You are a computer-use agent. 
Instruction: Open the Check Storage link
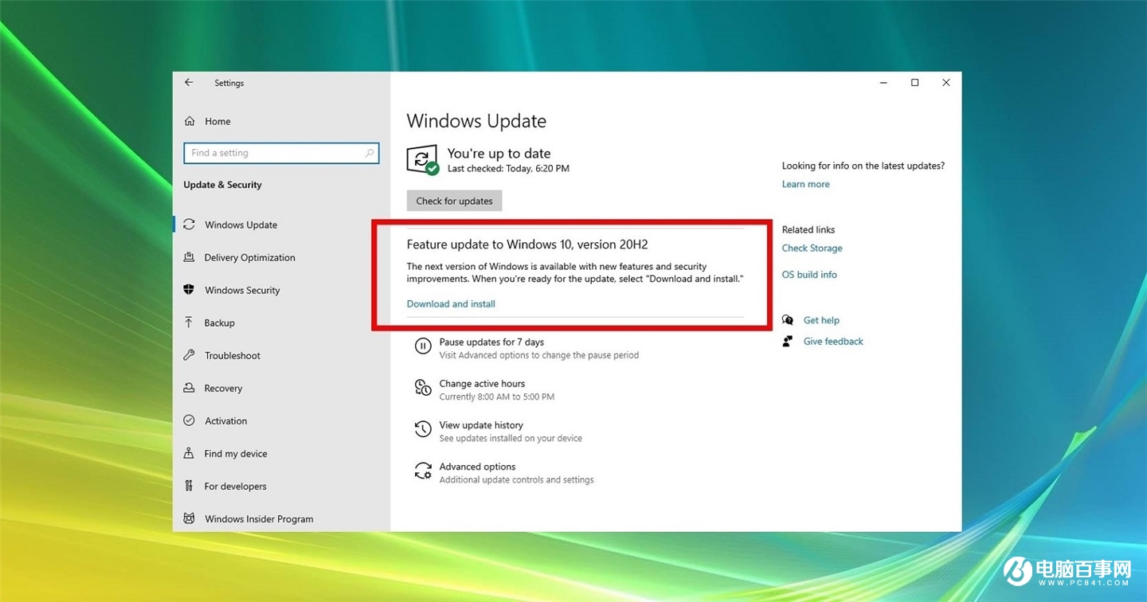pyautogui.click(x=812, y=248)
